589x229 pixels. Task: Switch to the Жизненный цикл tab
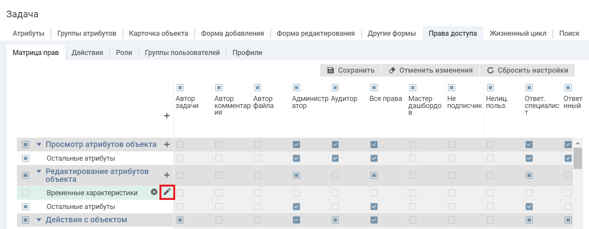point(518,33)
